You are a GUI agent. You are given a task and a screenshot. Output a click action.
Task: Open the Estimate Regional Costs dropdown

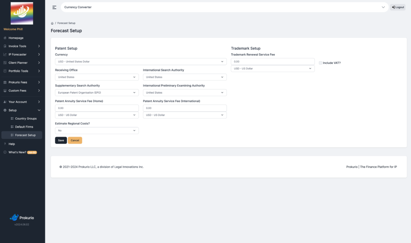click(97, 131)
